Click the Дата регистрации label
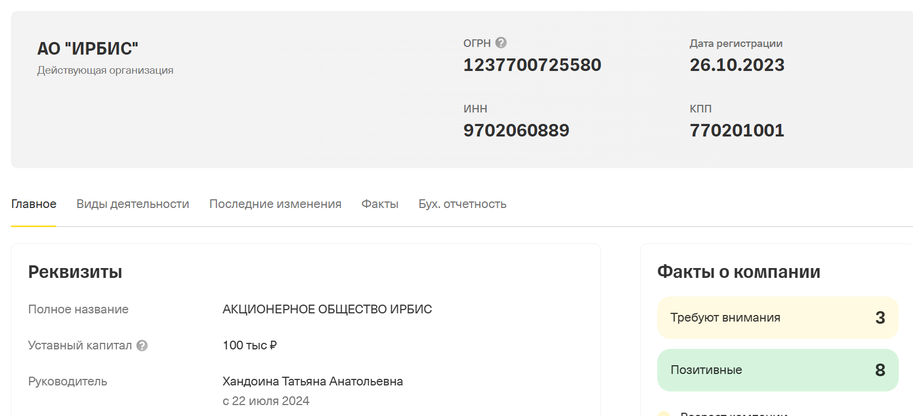Image resolution: width=913 pixels, height=416 pixels. point(736,44)
